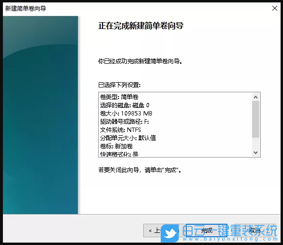
Task: Select the line 卷大小: 109853 MB
Action: pos(126,114)
